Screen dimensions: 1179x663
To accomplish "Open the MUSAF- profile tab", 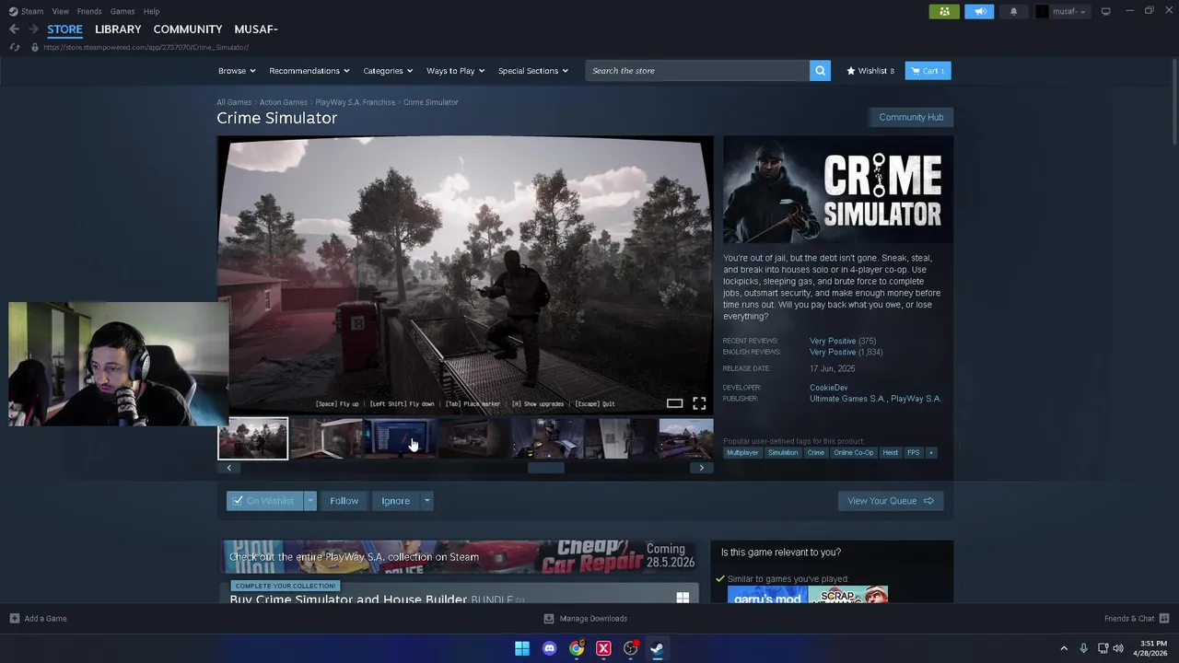I will 256,29.
